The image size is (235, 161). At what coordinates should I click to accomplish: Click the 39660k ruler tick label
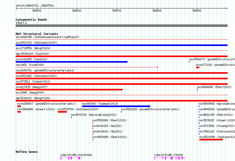[x=77, y=11]
